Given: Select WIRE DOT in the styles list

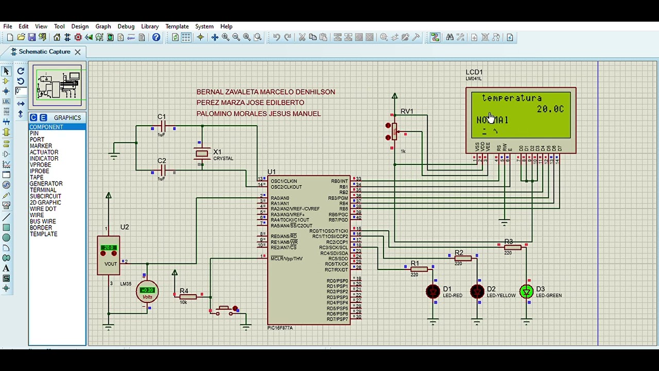Looking at the screenshot, I should tap(43, 209).
